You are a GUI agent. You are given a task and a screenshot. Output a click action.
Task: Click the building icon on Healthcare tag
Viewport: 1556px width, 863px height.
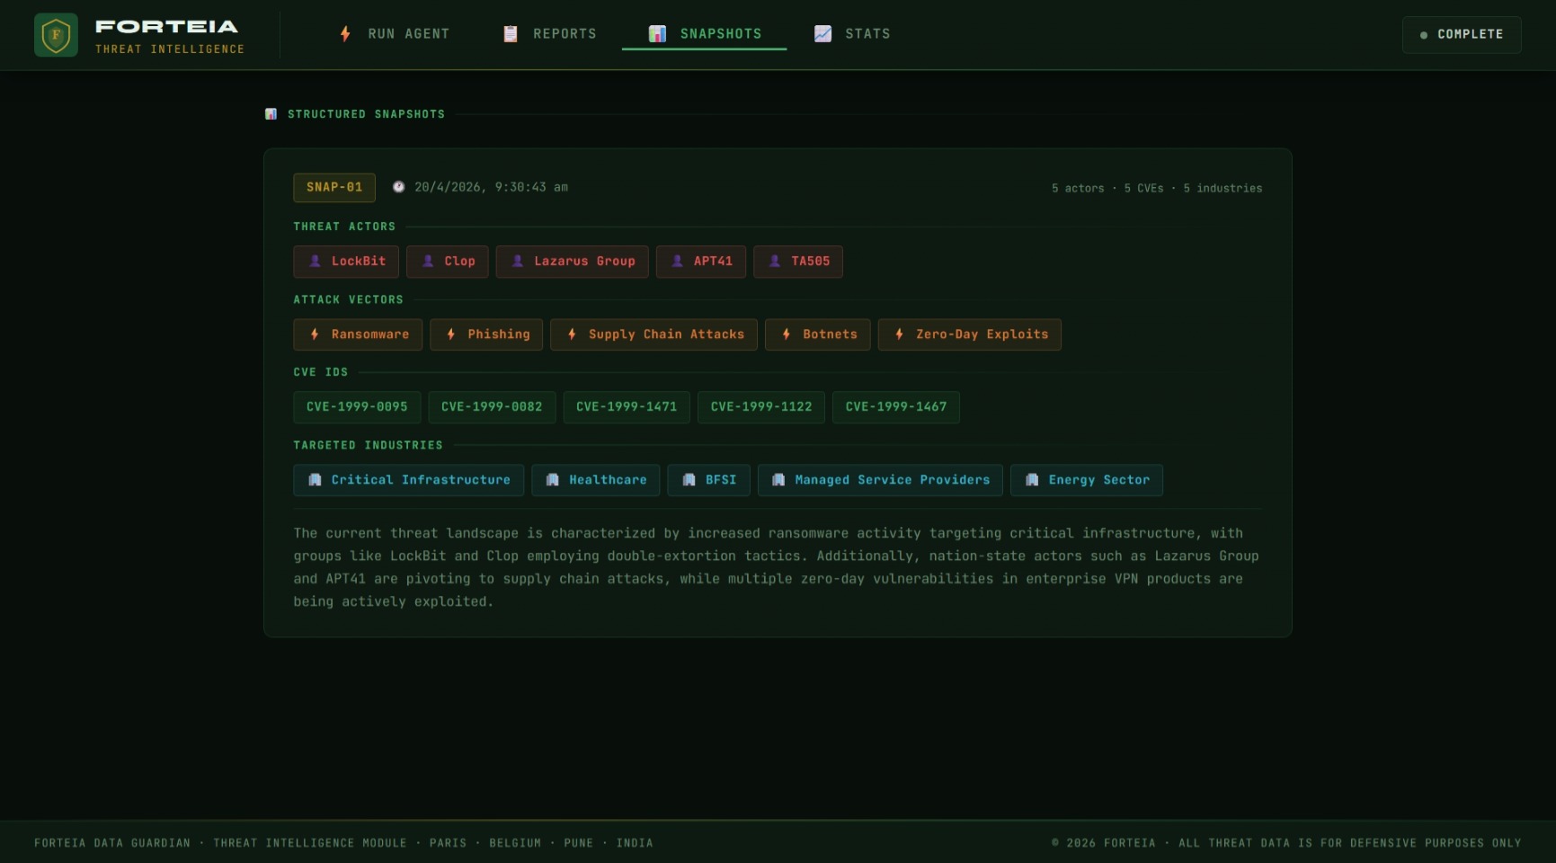point(553,480)
